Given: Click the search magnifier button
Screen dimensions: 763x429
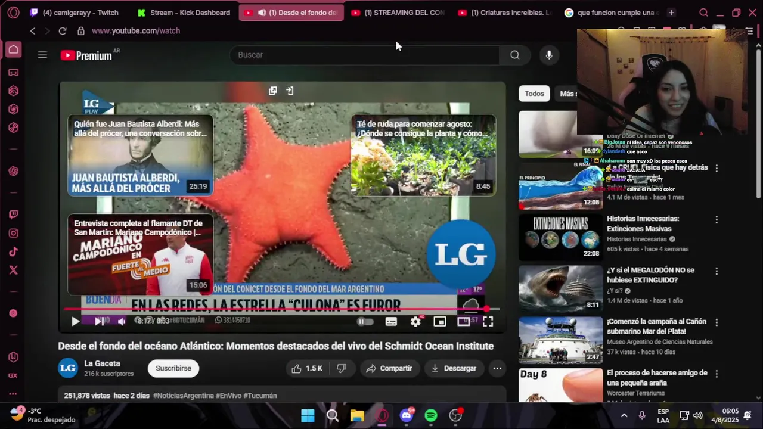Looking at the screenshot, I should [515, 55].
